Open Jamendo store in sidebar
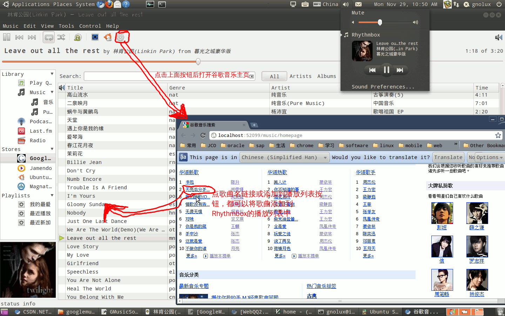505x316 pixels. (35, 168)
